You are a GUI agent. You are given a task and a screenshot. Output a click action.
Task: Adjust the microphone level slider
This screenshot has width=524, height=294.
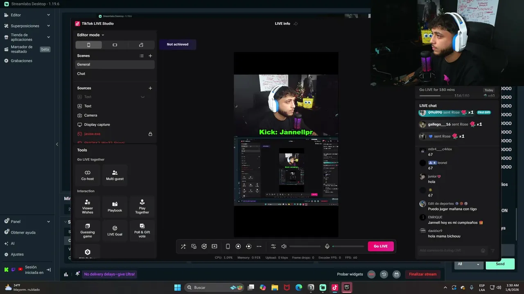348,246
